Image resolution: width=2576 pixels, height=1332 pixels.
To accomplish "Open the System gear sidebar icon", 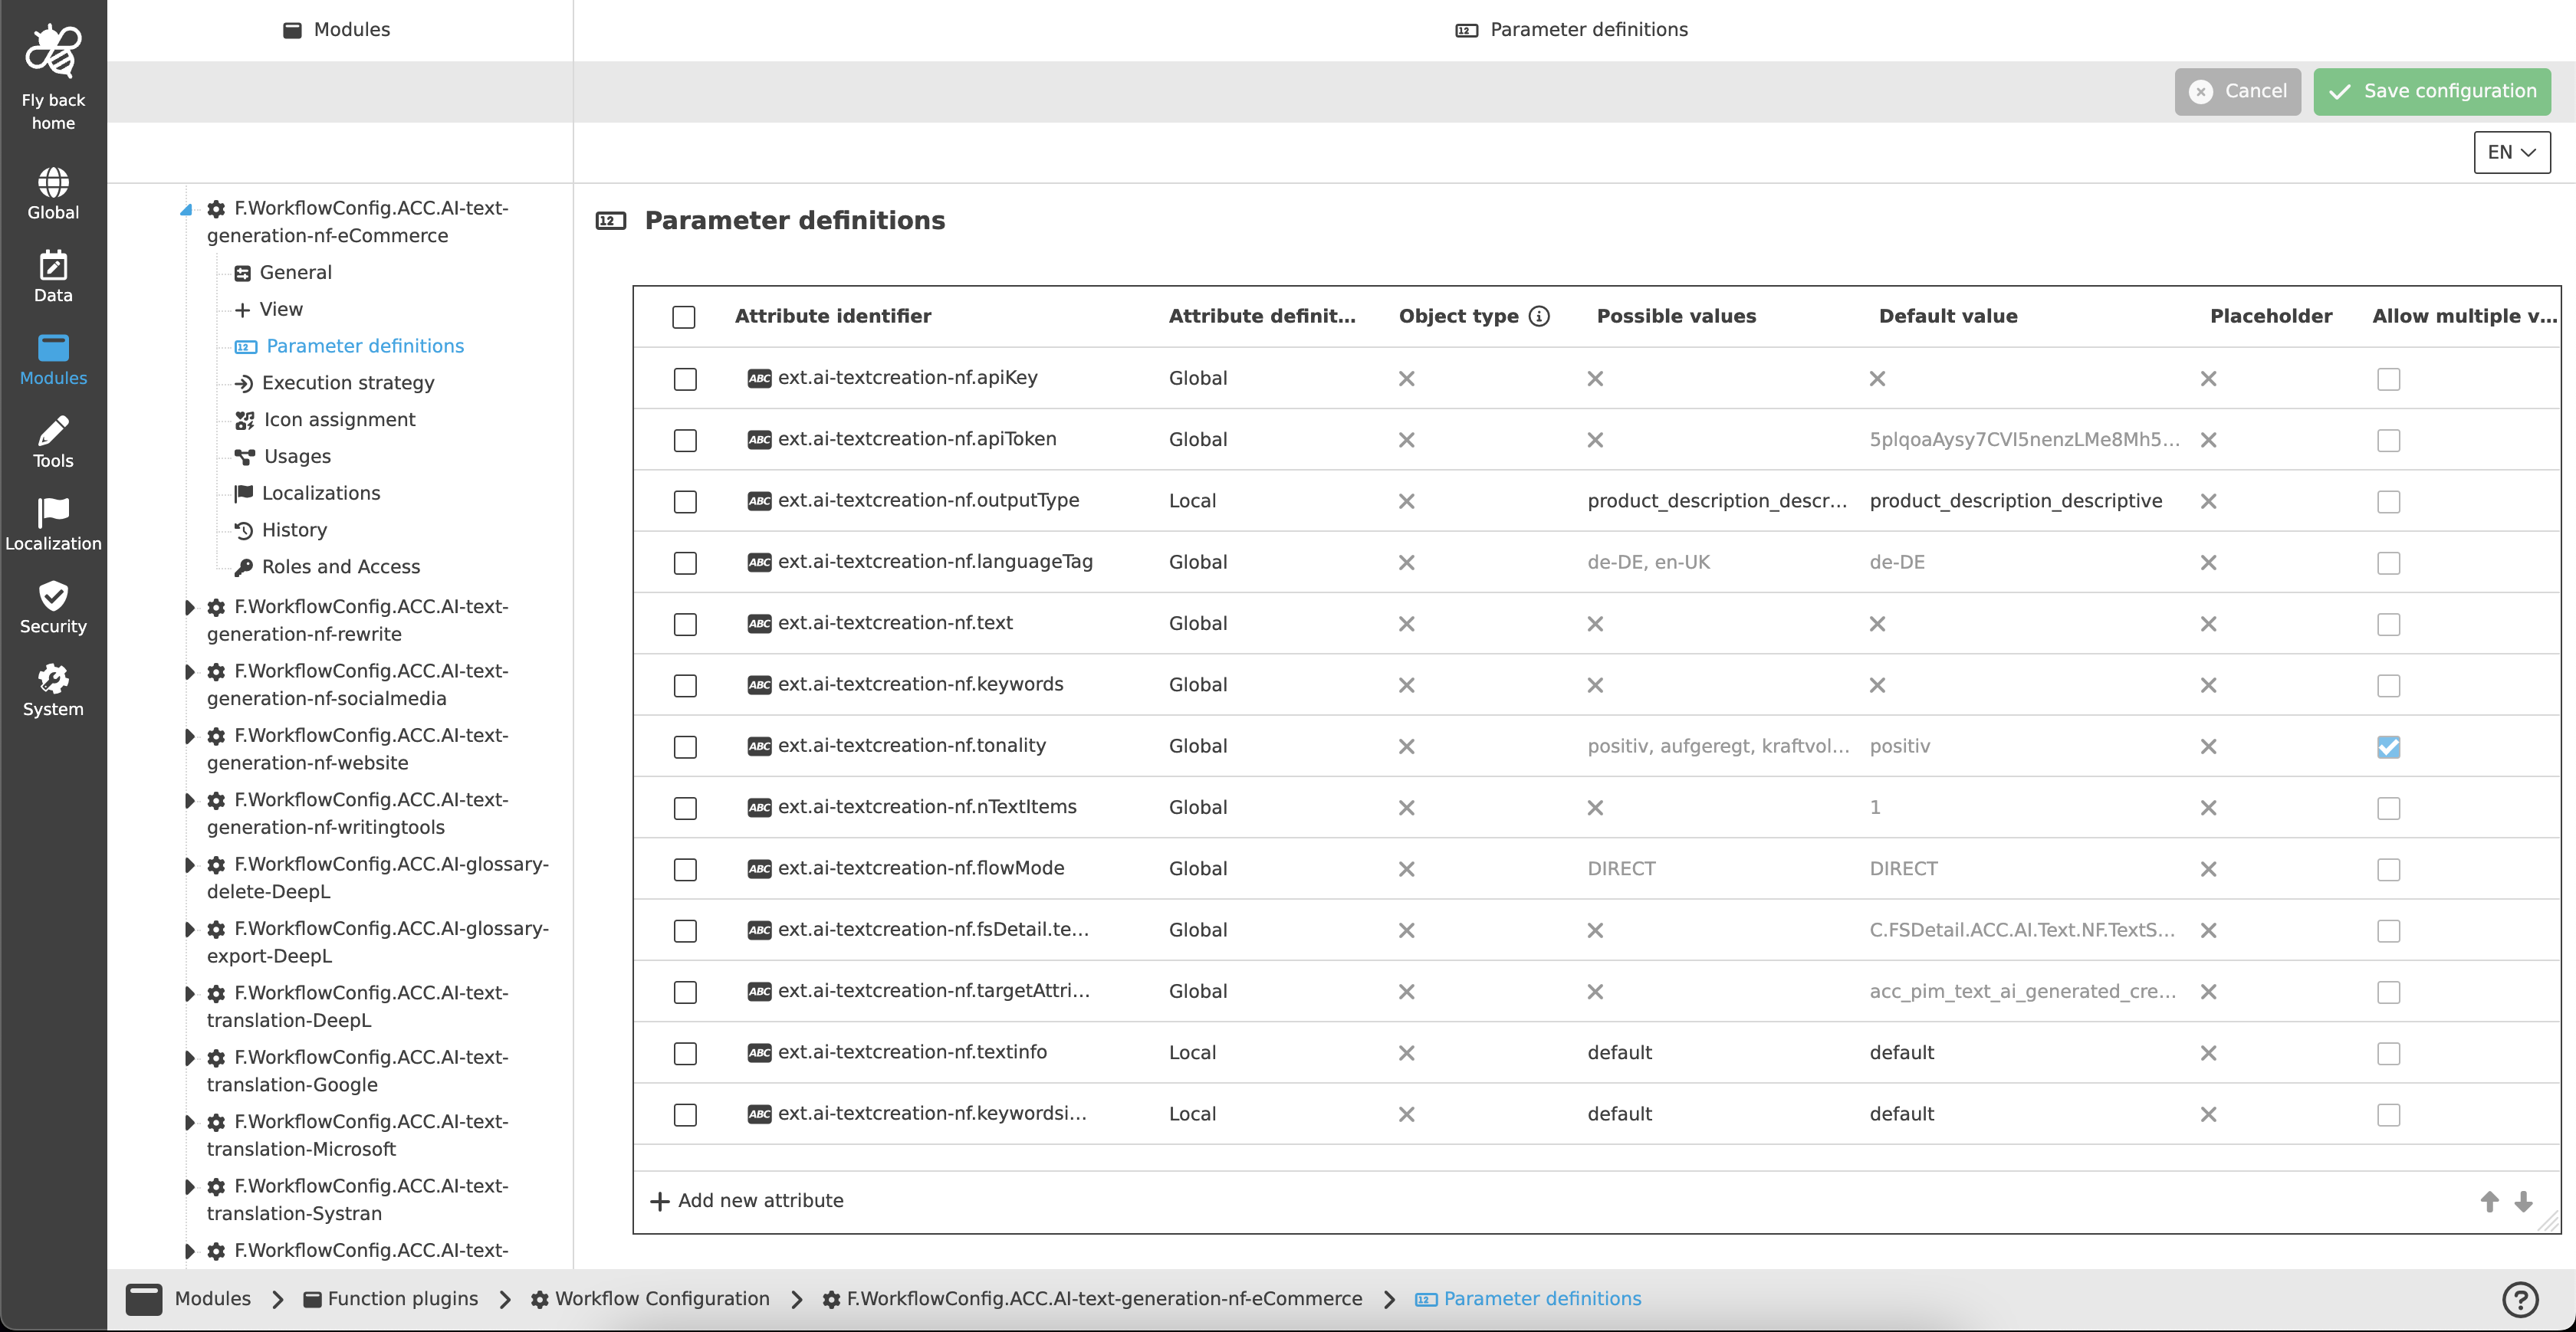I will click(x=53, y=681).
